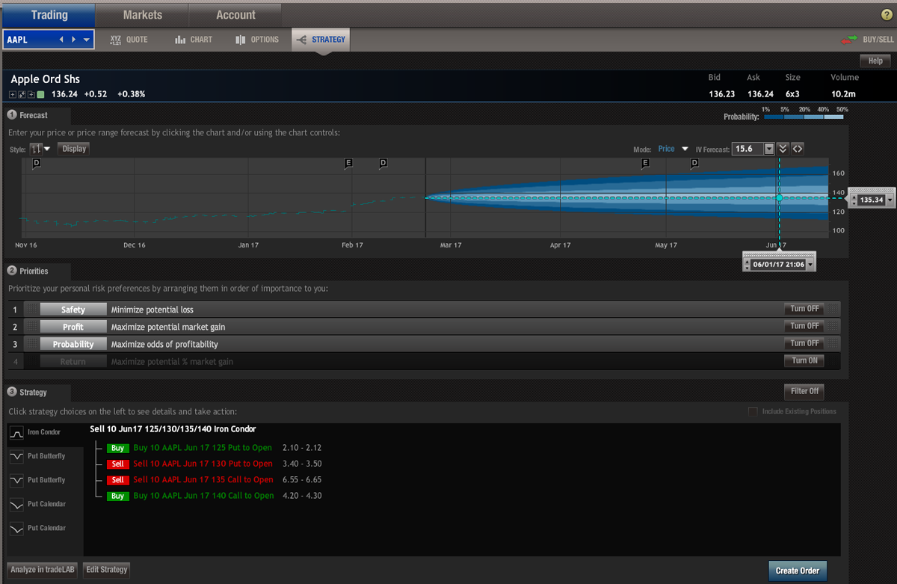The image size is (897, 584).
Task: Click the Profit priority label
Action: coord(73,327)
